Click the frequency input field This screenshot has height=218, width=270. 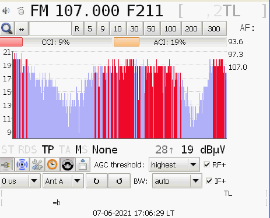pos(50,28)
